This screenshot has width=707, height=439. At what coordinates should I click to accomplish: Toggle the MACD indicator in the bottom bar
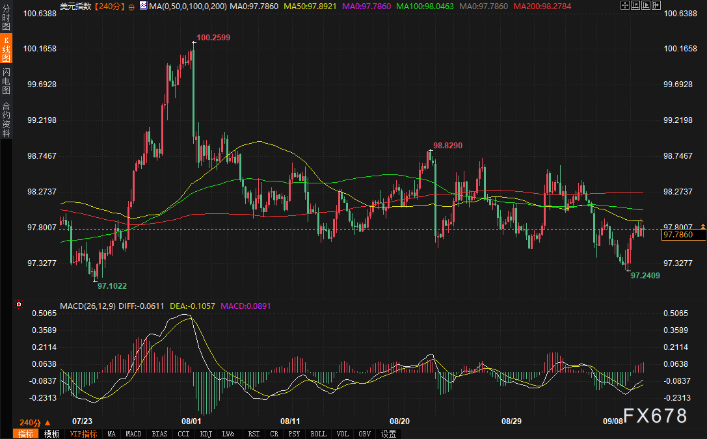tap(133, 434)
